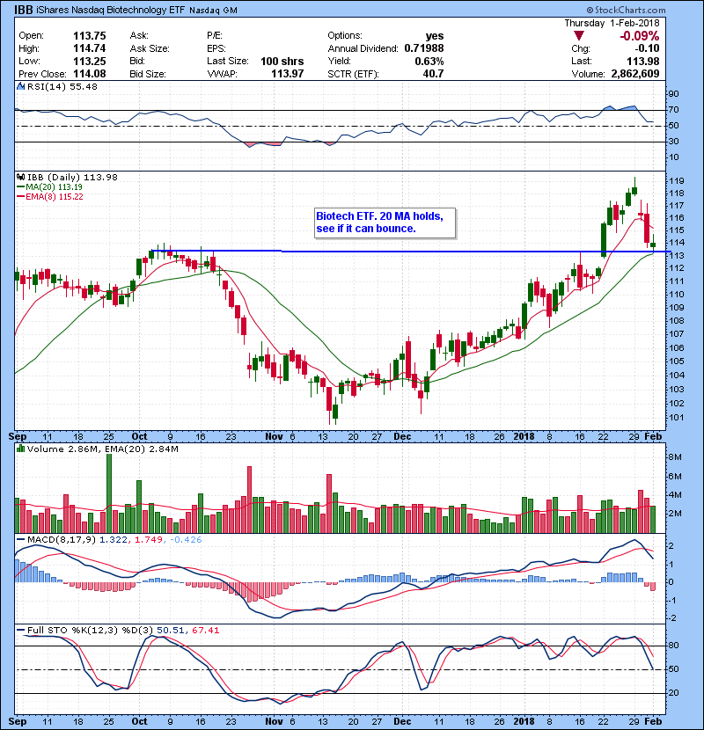Click the MACD histogram value -0.426
Image resolution: width=704 pixels, height=730 pixels.
[x=186, y=540]
